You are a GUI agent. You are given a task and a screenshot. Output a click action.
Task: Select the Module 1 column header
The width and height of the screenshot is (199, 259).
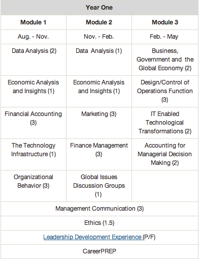pyautogui.click(x=34, y=22)
